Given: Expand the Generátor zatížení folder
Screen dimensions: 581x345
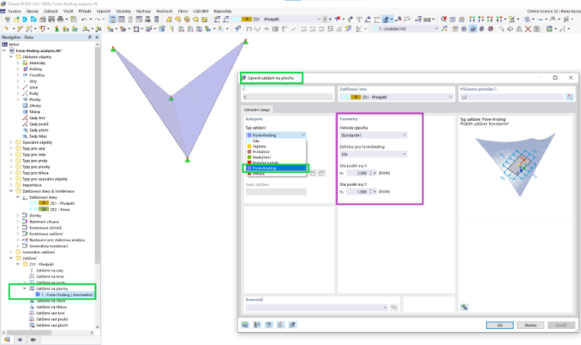Looking at the screenshot, I should coord(11,252).
